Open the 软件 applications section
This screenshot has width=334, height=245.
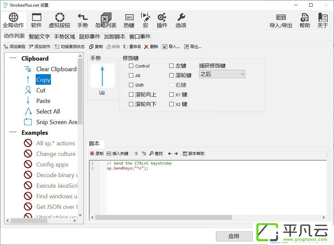click(x=36, y=21)
